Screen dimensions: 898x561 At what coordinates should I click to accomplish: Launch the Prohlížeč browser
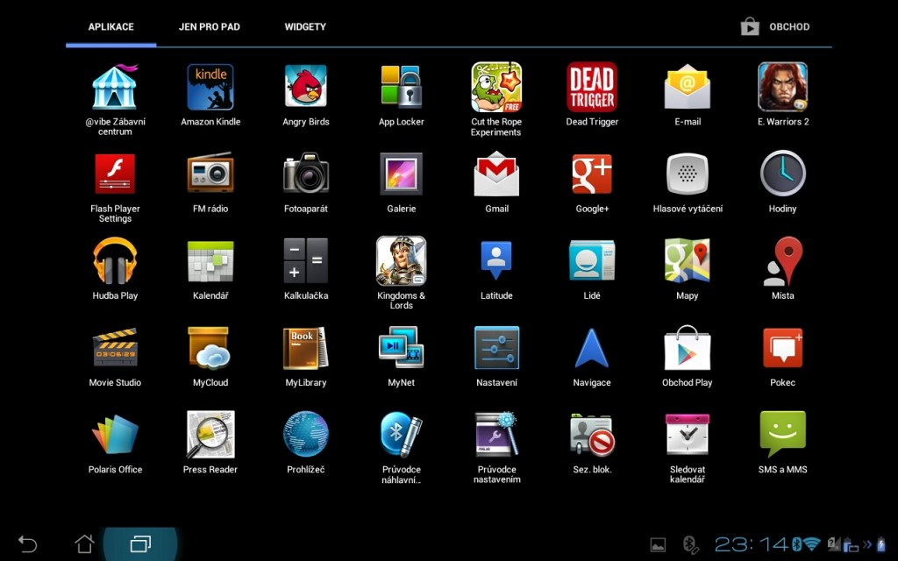(306, 435)
